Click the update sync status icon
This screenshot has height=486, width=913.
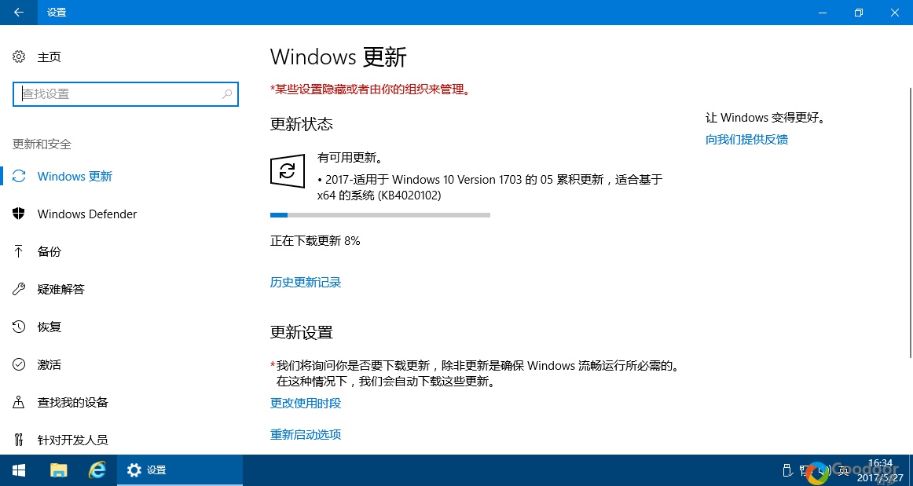[288, 170]
